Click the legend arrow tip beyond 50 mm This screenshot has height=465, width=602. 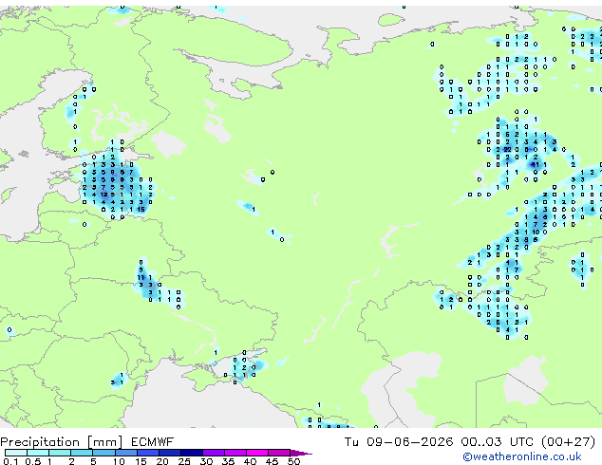point(302,453)
